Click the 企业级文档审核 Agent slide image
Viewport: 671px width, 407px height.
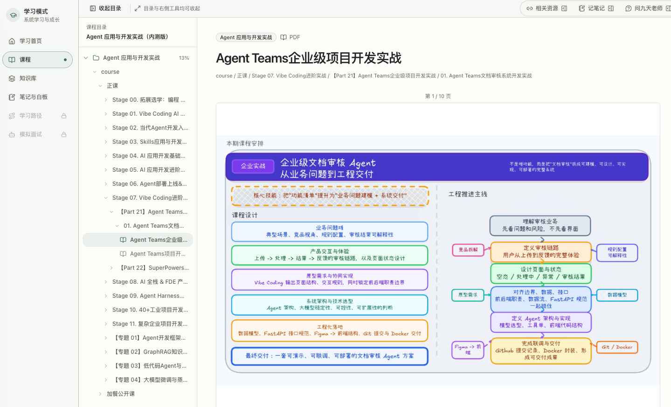click(438, 260)
